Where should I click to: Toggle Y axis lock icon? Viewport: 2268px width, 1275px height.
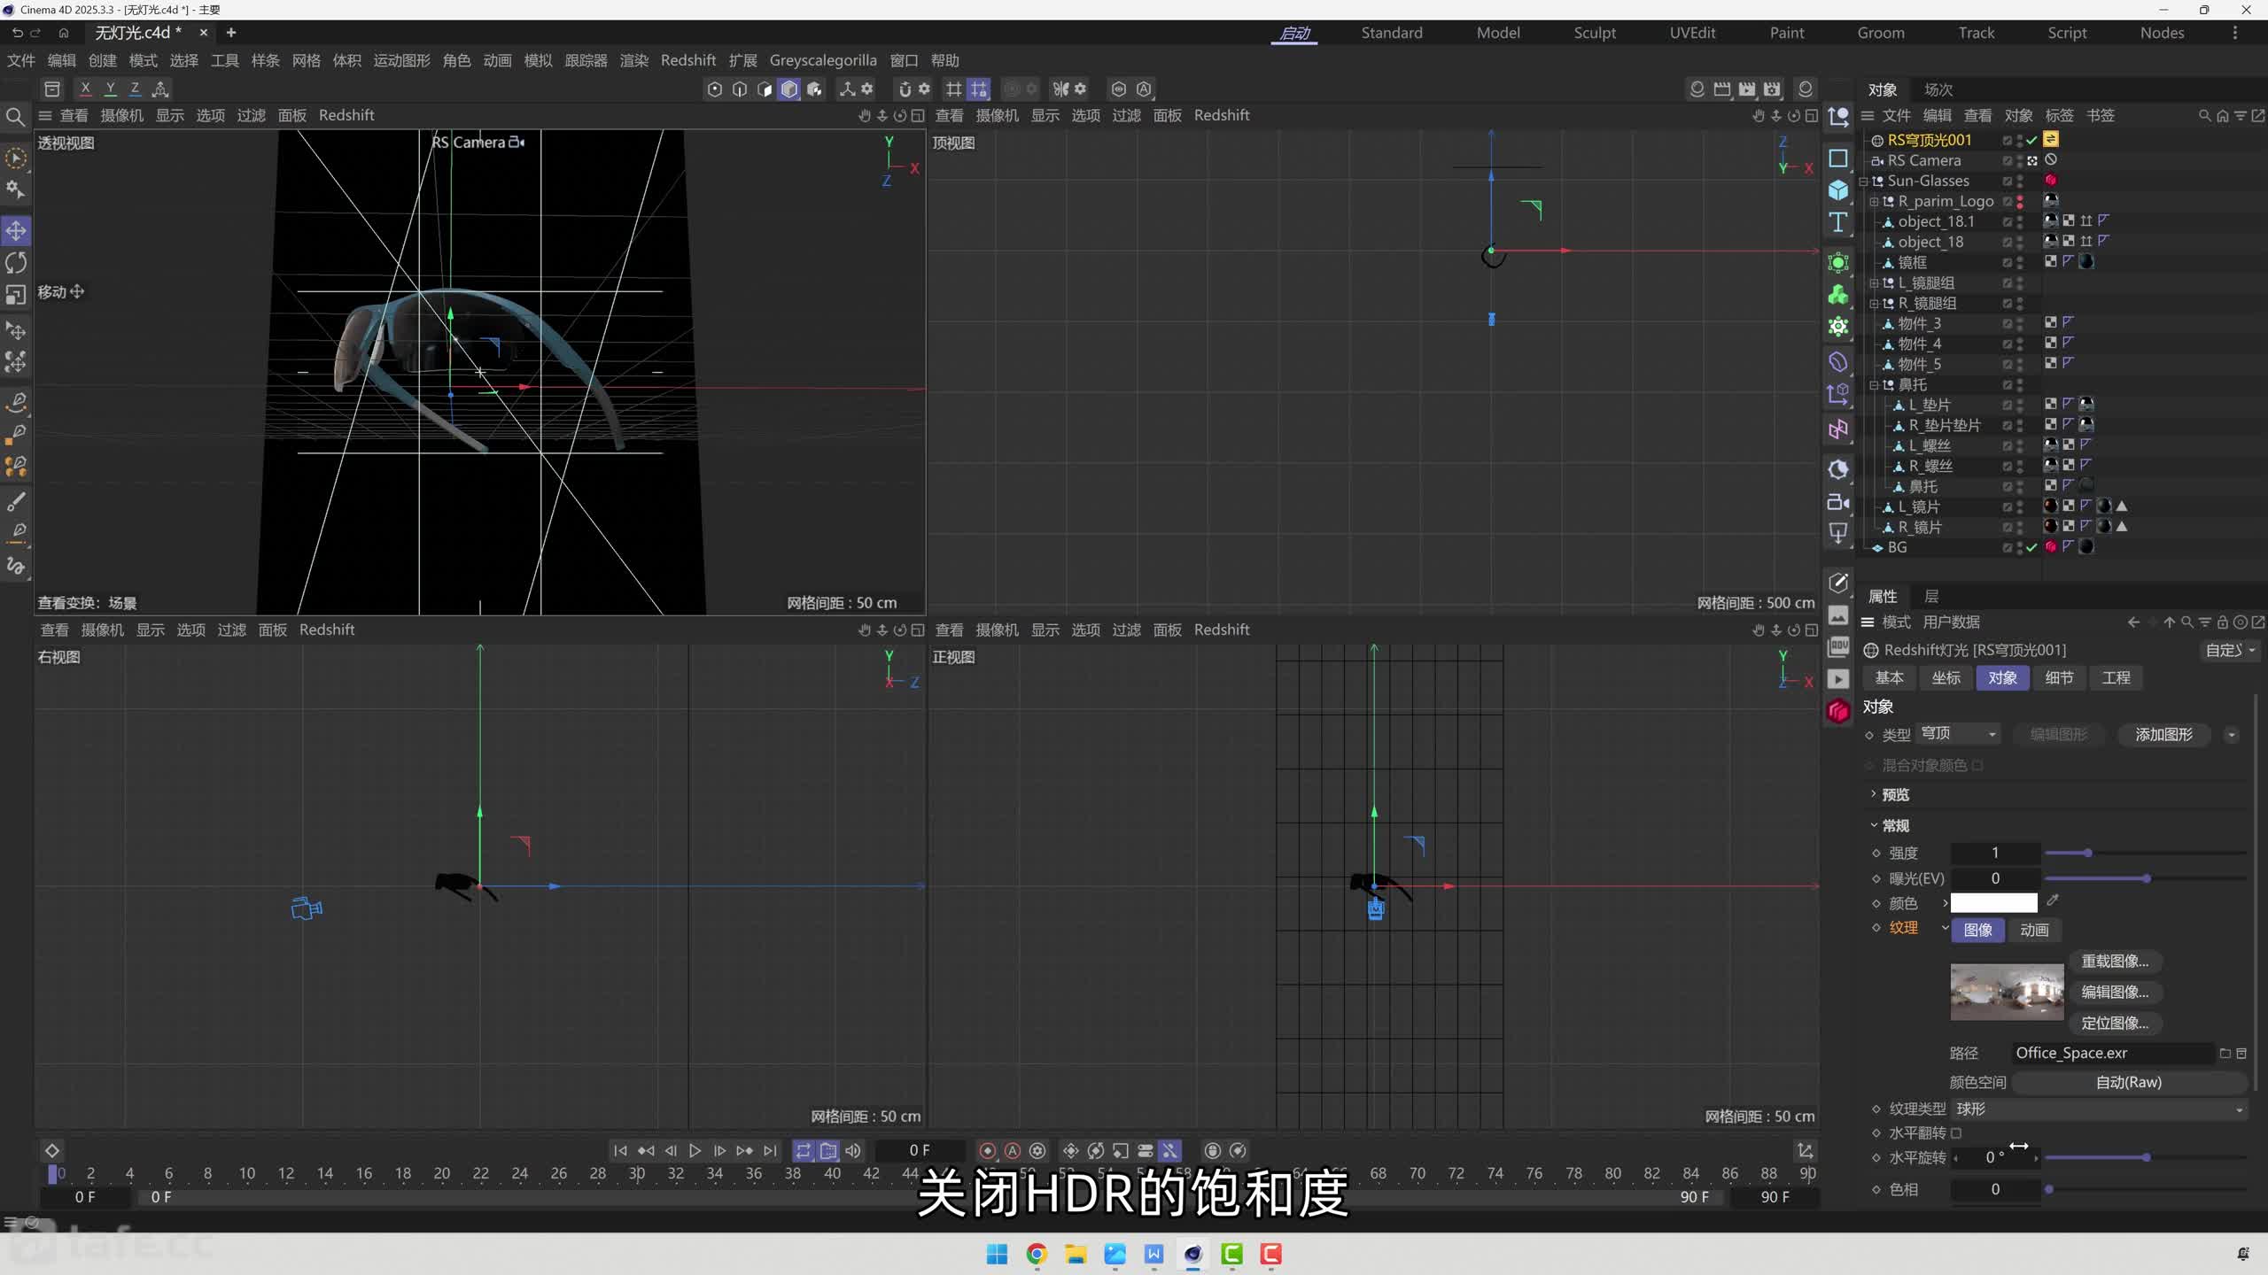click(110, 89)
